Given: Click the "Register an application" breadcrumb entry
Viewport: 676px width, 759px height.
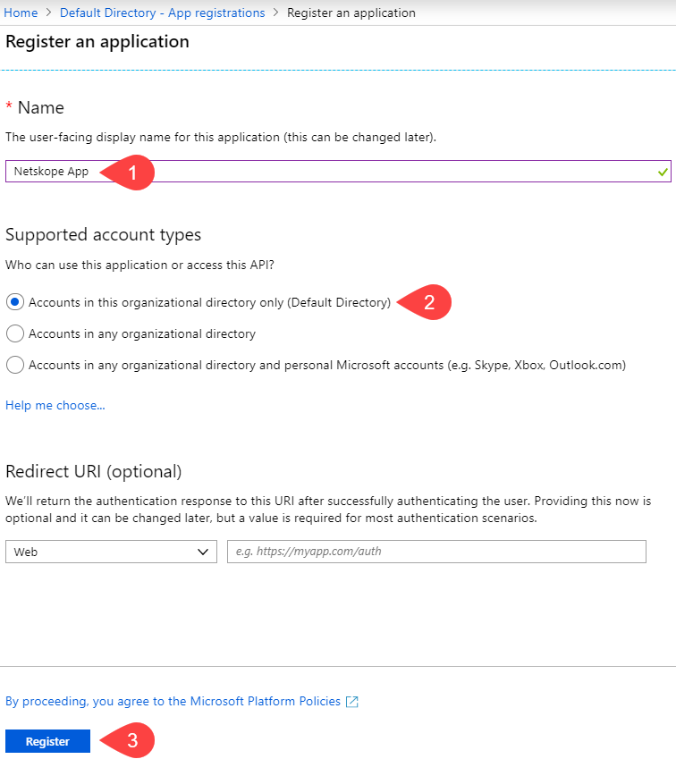Looking at the screenshot, I should 351,13.
